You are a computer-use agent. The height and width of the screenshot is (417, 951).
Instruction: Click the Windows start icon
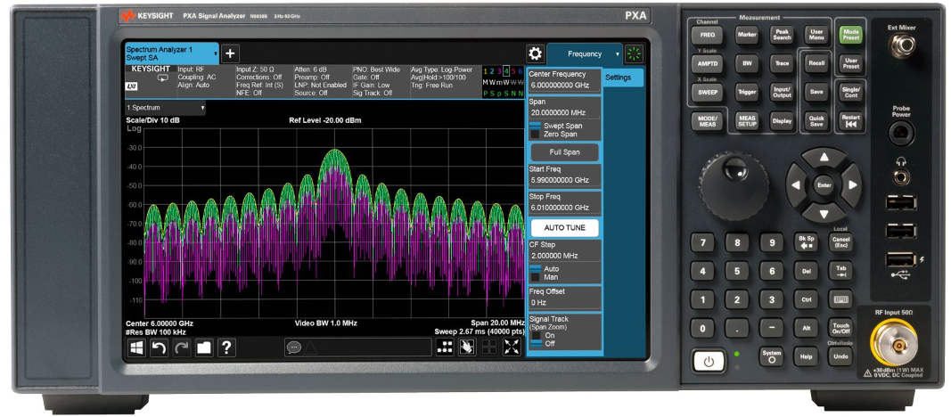click(136, 347)
